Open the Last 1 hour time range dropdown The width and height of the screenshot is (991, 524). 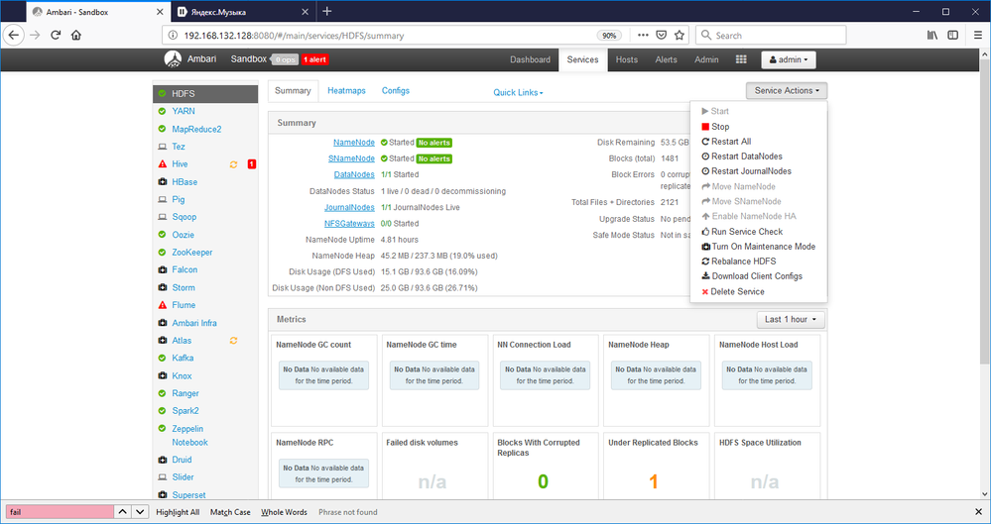click(791, 319)
